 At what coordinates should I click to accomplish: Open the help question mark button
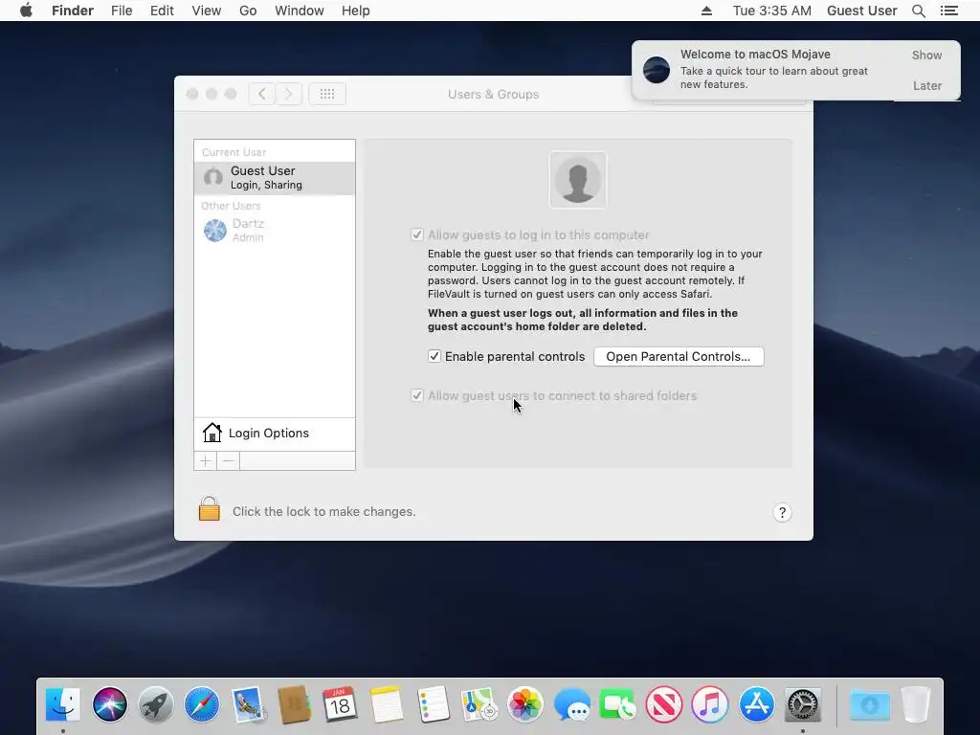coord(782,513)
